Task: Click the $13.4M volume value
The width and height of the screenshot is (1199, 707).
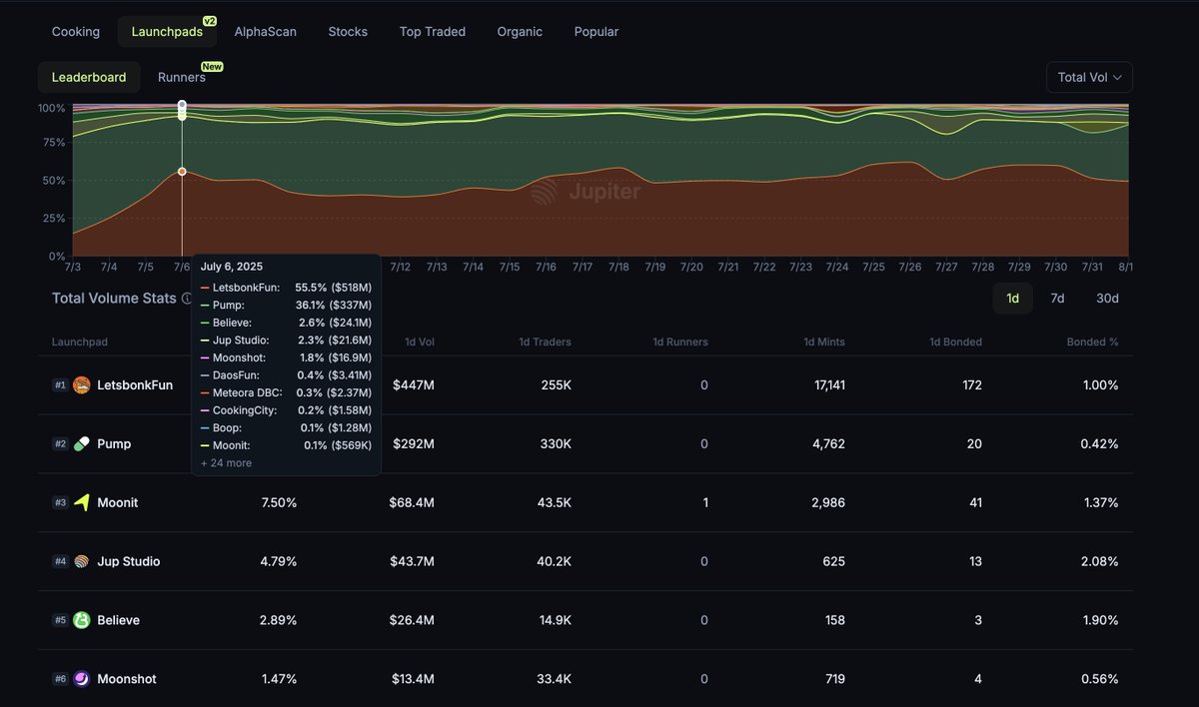Action: tap(412, 679)
